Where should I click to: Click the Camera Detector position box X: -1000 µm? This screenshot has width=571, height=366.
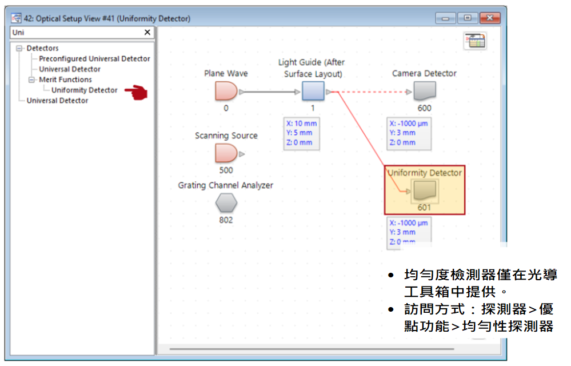click(409, 133)
